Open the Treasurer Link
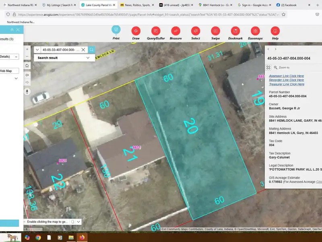322x242 pixels. [286, 84]
